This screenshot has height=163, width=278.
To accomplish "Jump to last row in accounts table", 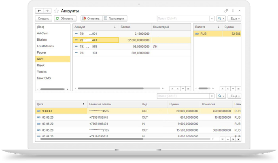I will (188, 89).
